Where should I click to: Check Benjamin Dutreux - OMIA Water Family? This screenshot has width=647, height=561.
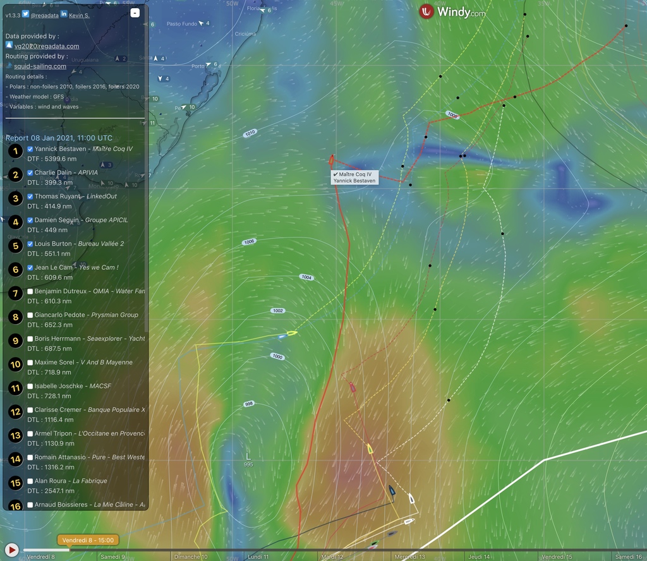pos(30,291)
